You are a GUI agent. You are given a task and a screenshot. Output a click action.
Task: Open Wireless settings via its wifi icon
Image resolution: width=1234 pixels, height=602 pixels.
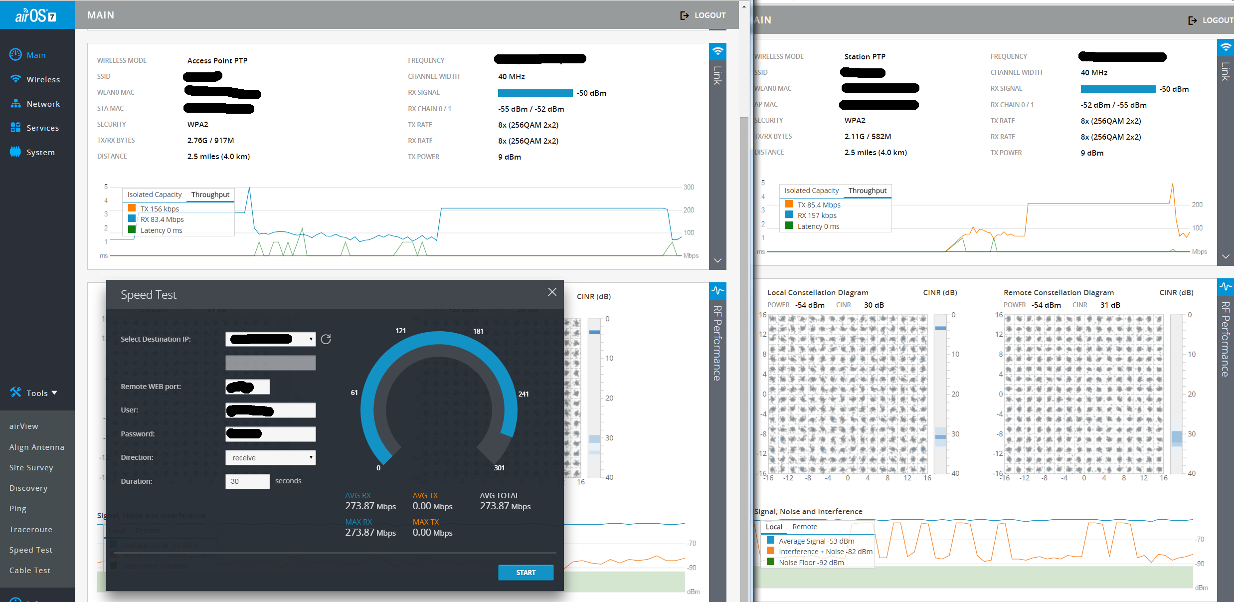pyautogui.click(x=15, y=79)
